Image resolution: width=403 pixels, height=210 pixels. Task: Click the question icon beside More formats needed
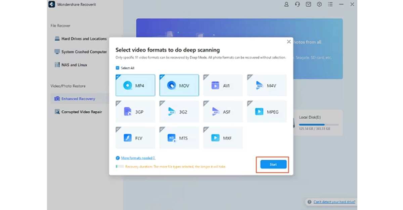[118, 158]
